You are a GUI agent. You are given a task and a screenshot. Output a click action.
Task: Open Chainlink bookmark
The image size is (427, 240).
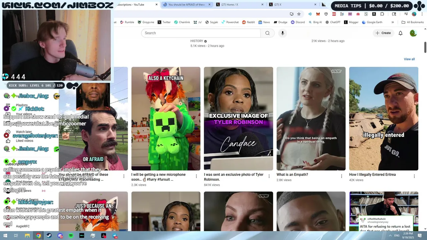coord(182,22)
